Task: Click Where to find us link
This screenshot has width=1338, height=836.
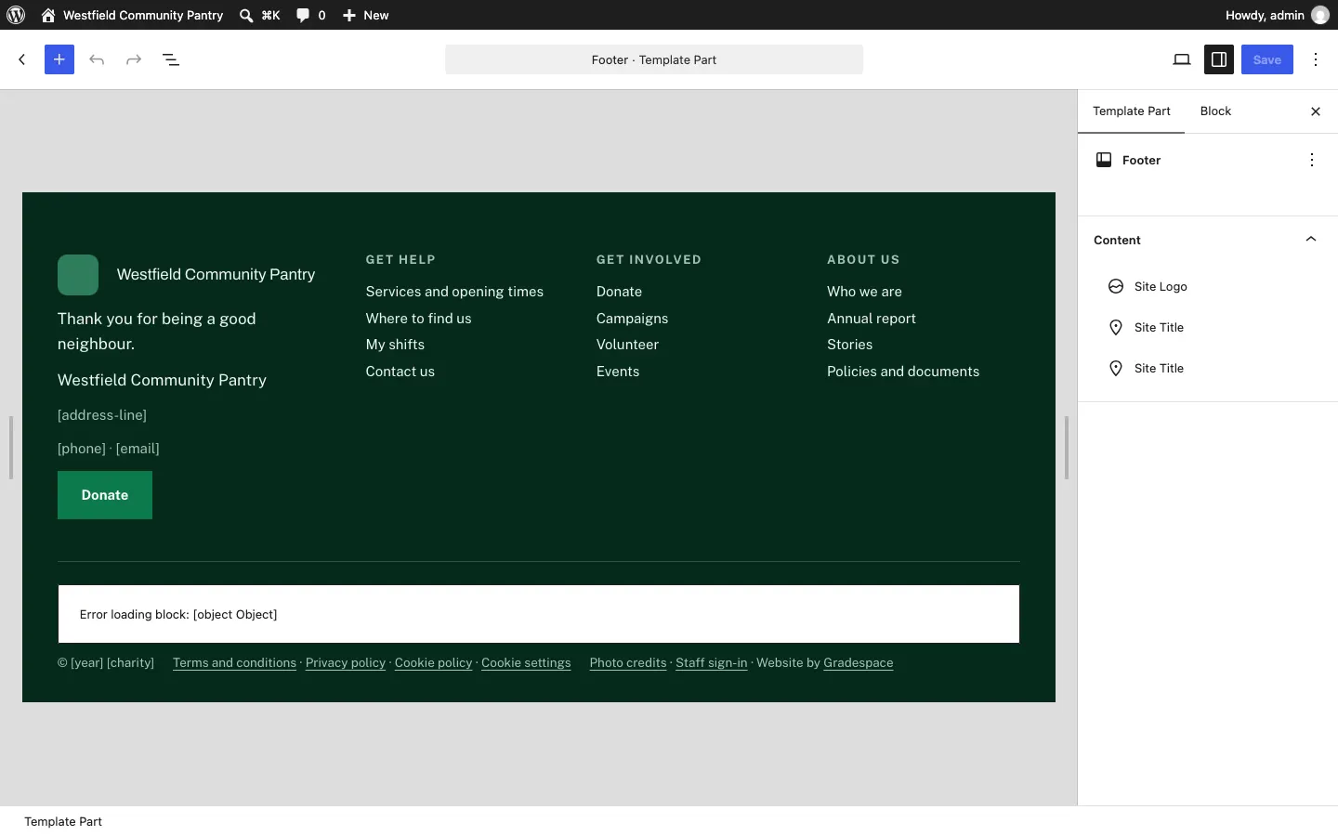Action: [418, 319]
